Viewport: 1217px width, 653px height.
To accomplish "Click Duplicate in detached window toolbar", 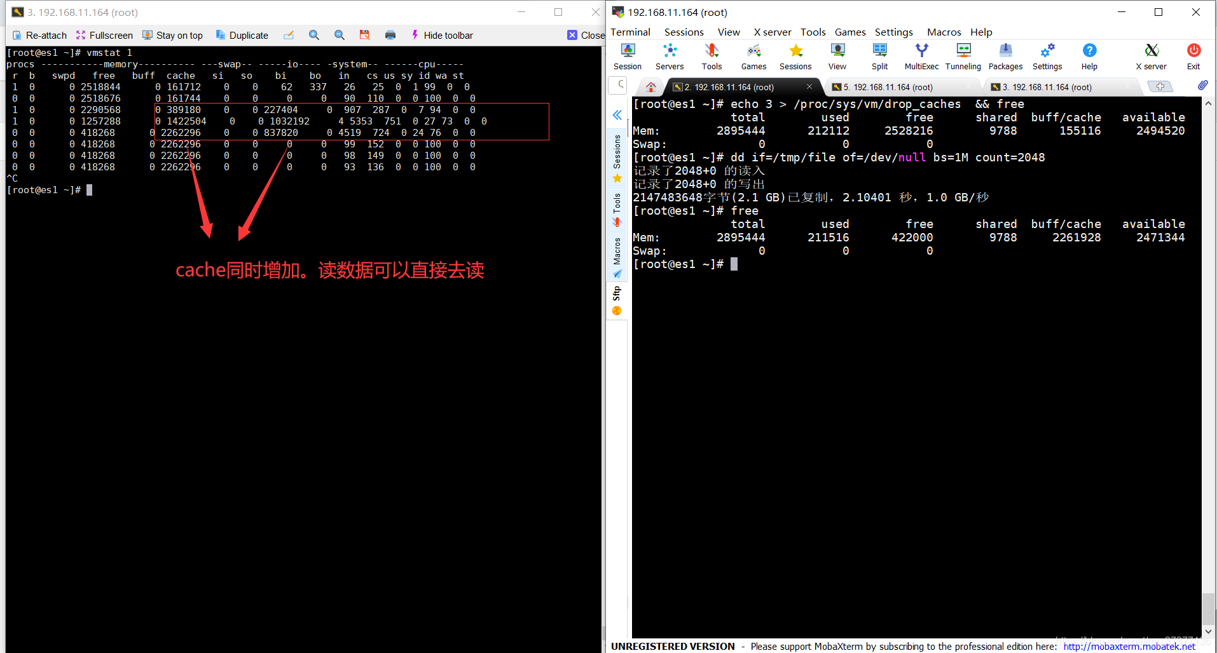I will click(242, 36).
